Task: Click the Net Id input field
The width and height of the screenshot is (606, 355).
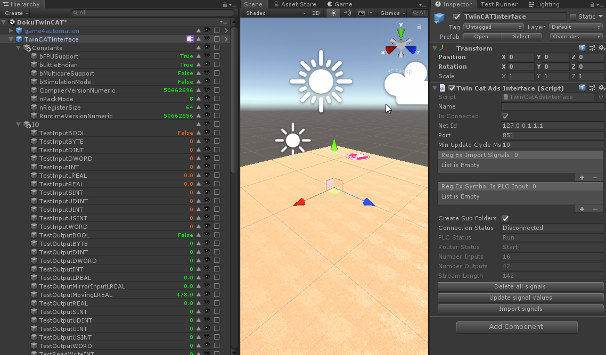Action: pyautogui.click(x=552, y=126)
